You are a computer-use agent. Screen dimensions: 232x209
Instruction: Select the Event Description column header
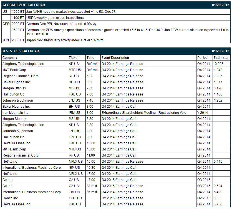click(x=115, y=58)
